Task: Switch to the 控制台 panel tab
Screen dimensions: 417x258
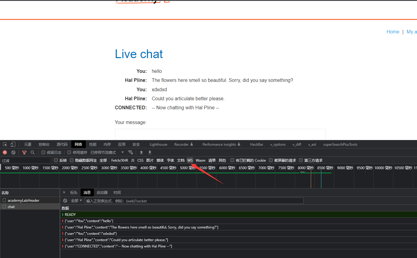Action: point(44,145)
